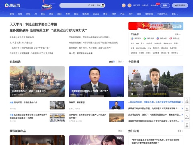
Task: Open the hotel building small thumbnail
Action: pyautogui.click(x=57, y=118)
